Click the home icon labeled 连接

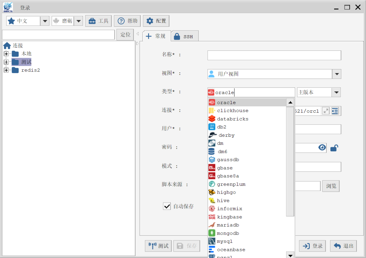(7, 45)
